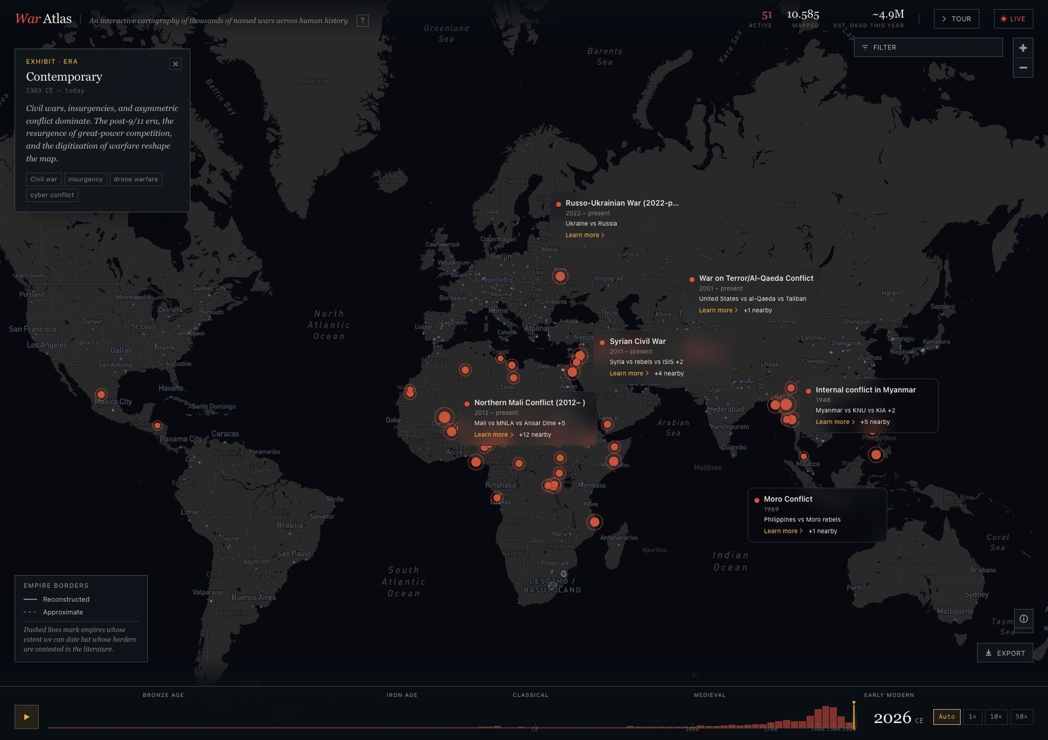Viewport: 1048px width, 740px height.
Task: Jump to Medieval era on timeline
Action: point(710,695)
